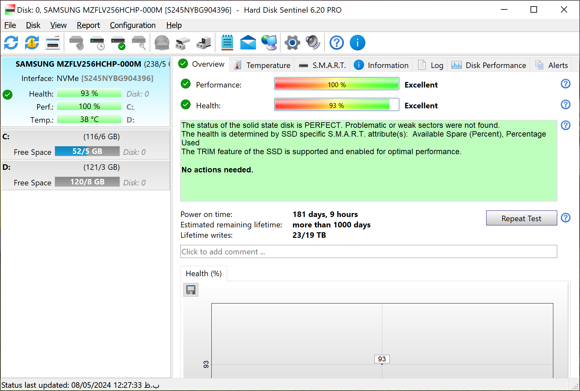Image resolution: width=580 pixels, height=391 pixels.
Task: Click 'more than 1000 days' lifetime value
Action: (x=332, y=225)
